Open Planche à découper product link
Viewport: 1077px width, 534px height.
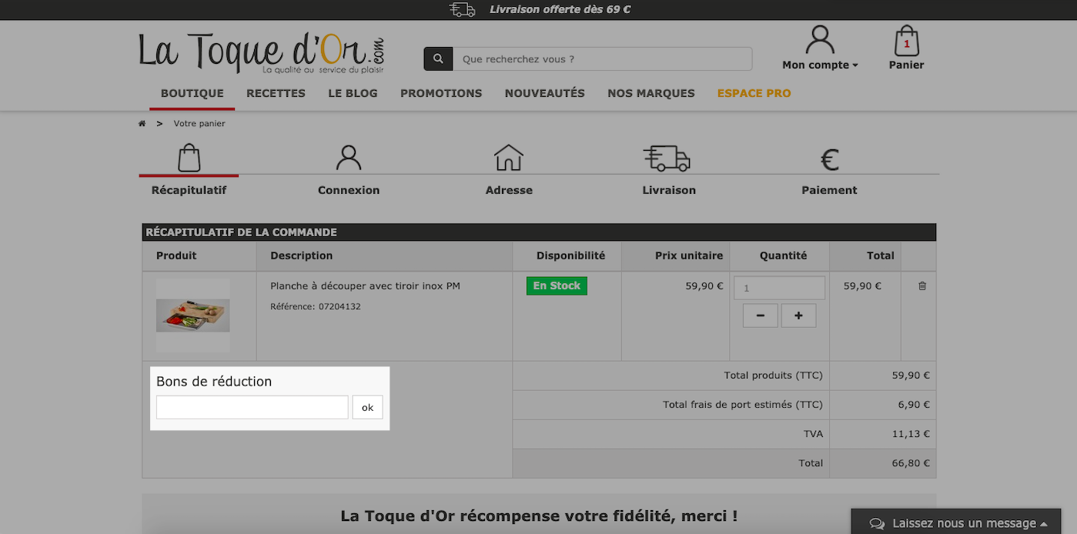[x=365, y=286]
